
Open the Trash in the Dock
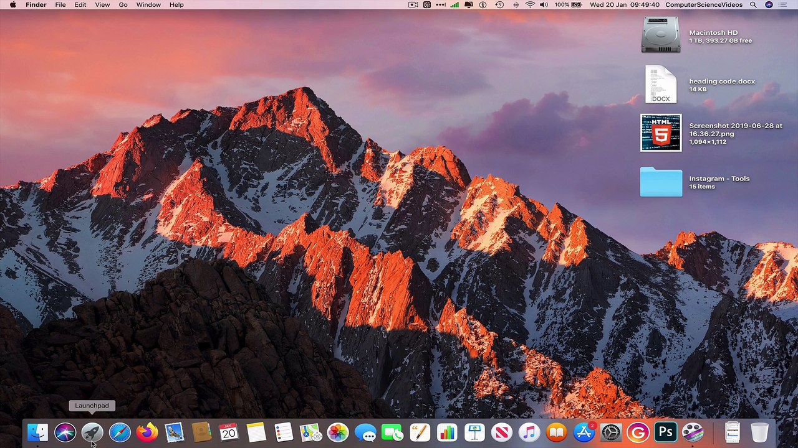[759, 432]
